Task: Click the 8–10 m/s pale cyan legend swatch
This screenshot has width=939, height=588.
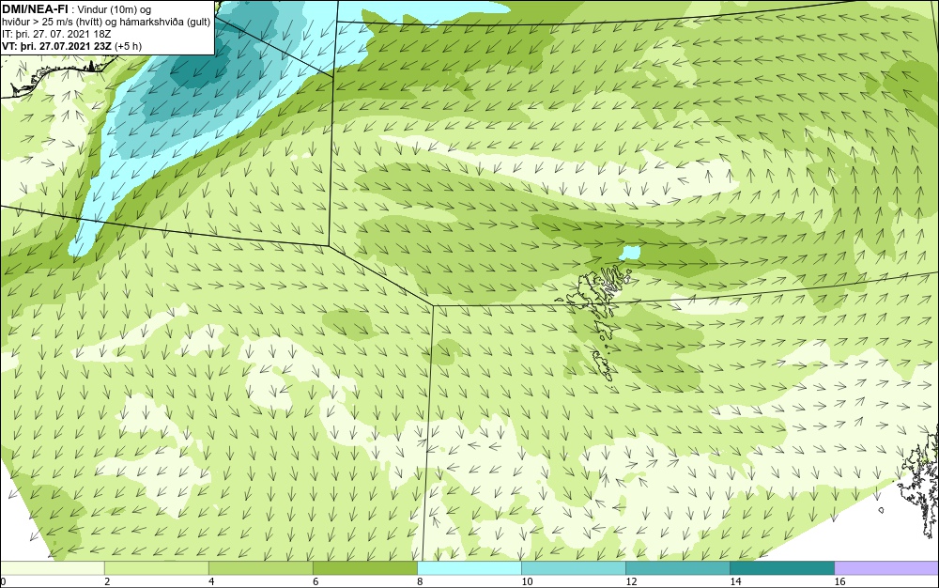Action: tap(469, 568)
